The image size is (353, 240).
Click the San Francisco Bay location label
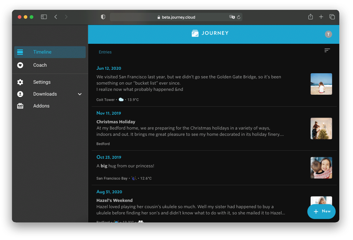click(x=112, y=178)
